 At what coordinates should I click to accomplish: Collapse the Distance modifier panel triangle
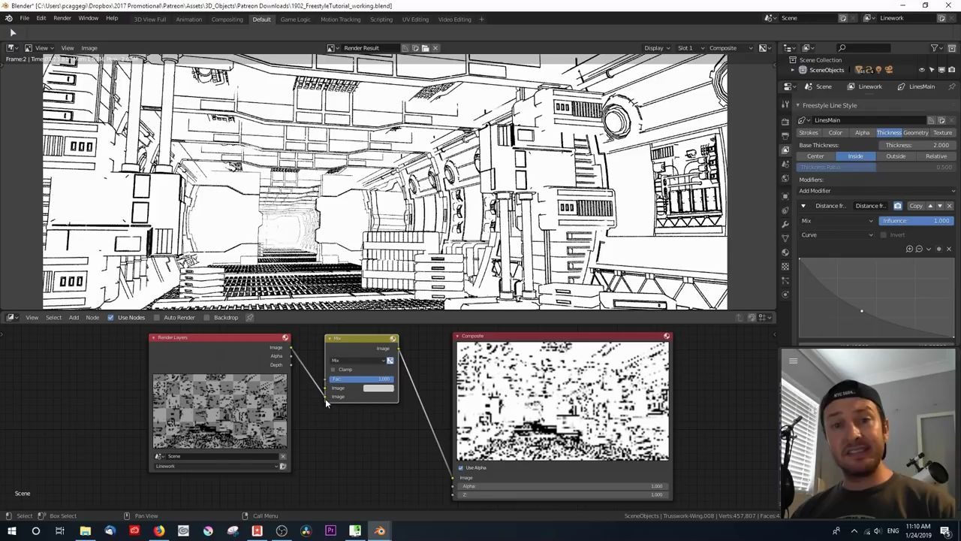click(803, 206)
